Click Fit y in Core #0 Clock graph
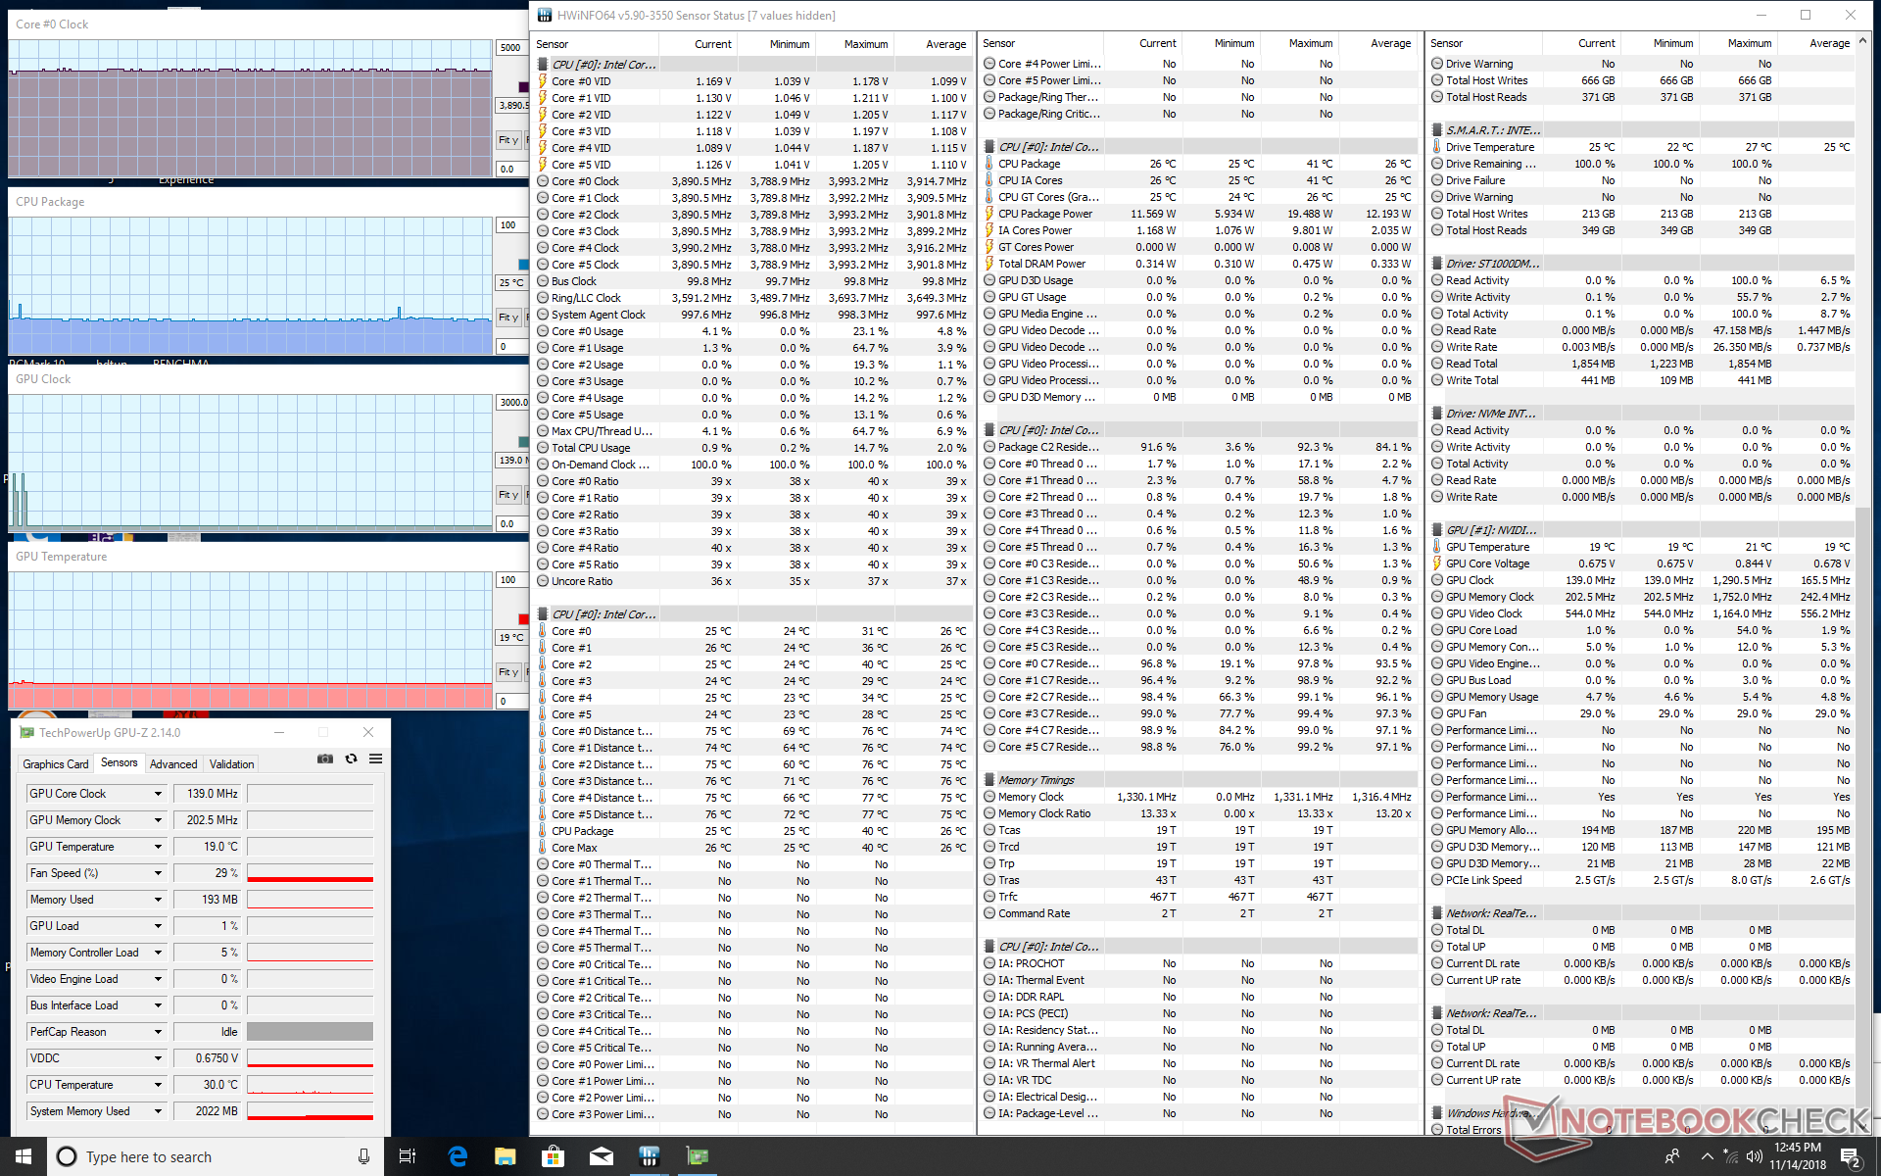Image resolution: width=1881 pixels, height=1176 pixels. (x=508, y=140)
